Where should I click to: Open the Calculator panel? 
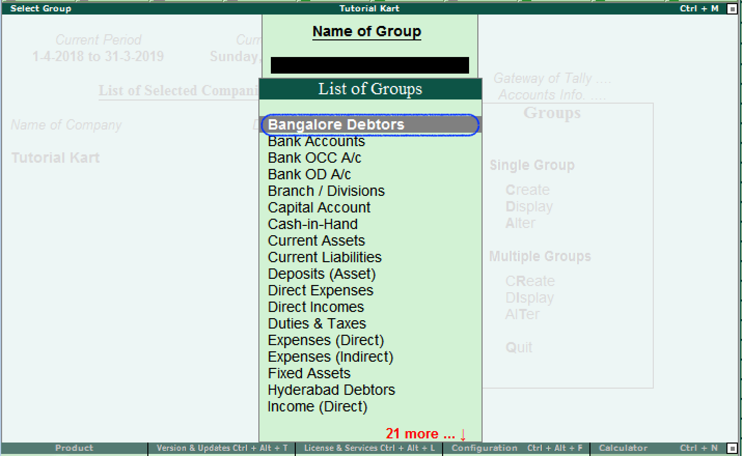(x=622, y=448)
